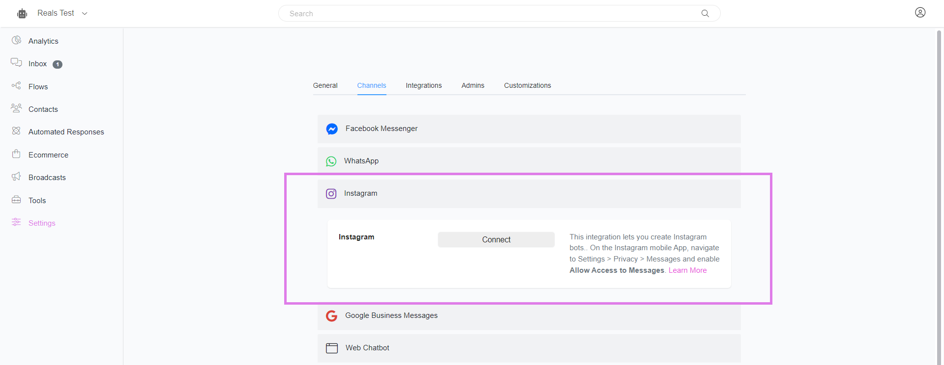Click the Settings sliders icon
Screen dimensions: 944x365
[16, 222]
